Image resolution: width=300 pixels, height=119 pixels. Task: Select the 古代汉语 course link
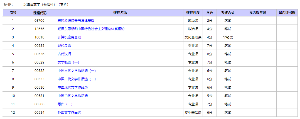[64, 54]
